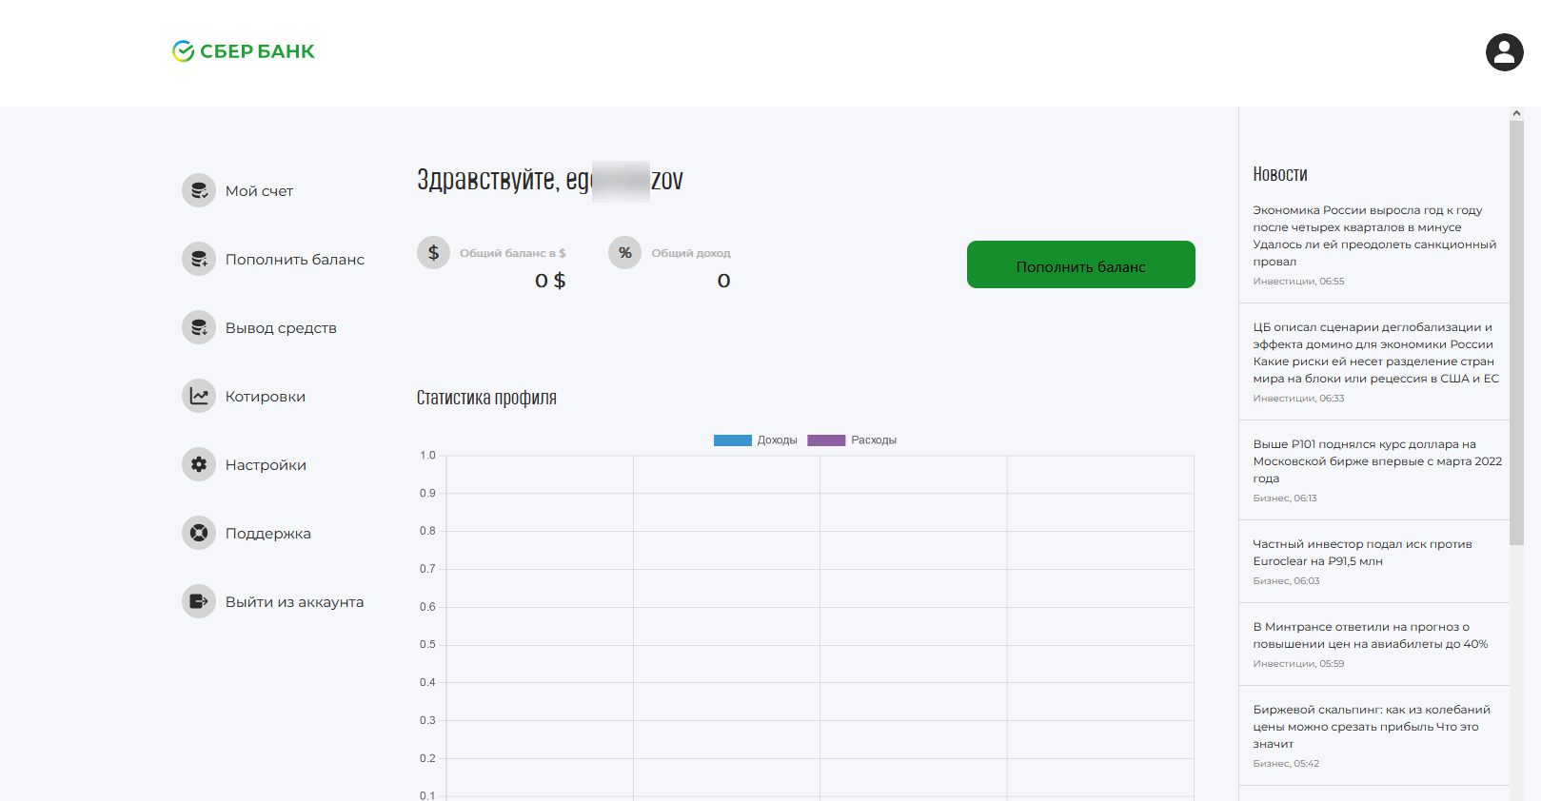1541x801 pixels.
Task: Click the Общий доход value 0
Action: tap(724, 281)
